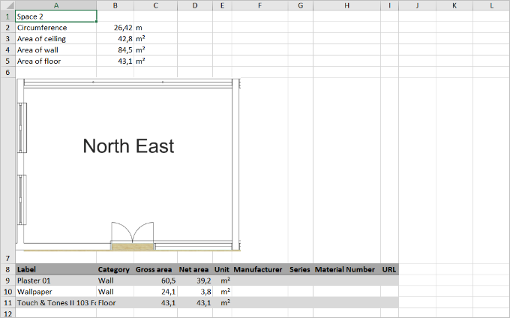Select column I header
Image resolution: width=510 pixels, height=318 pixels.
(x=389, y=5)
